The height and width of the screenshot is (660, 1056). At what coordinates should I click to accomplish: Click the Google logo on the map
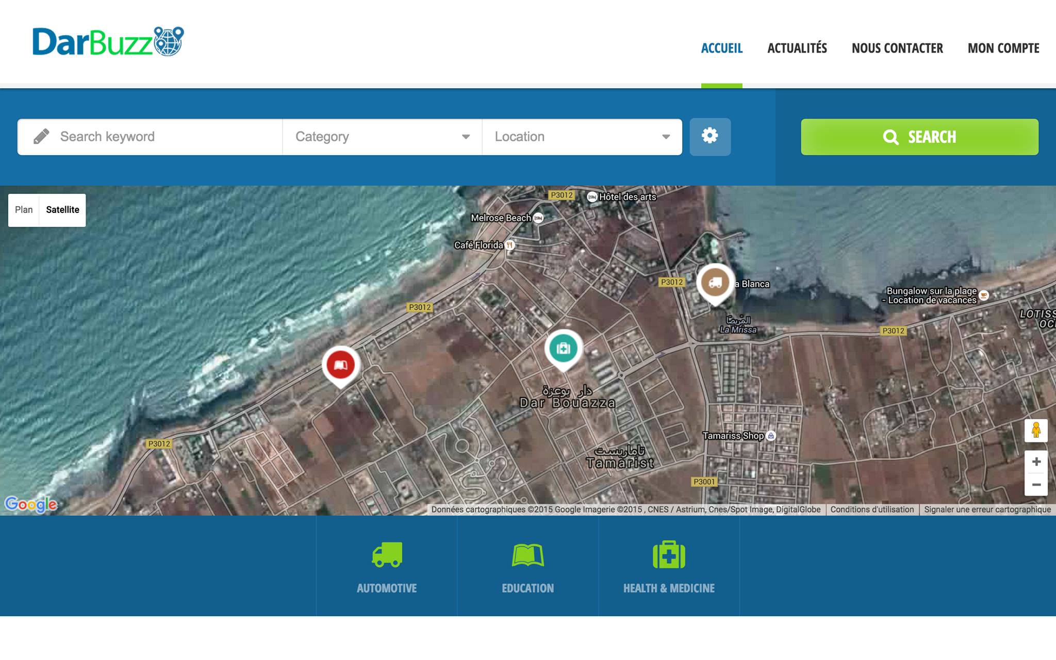[x=31, y=504]
